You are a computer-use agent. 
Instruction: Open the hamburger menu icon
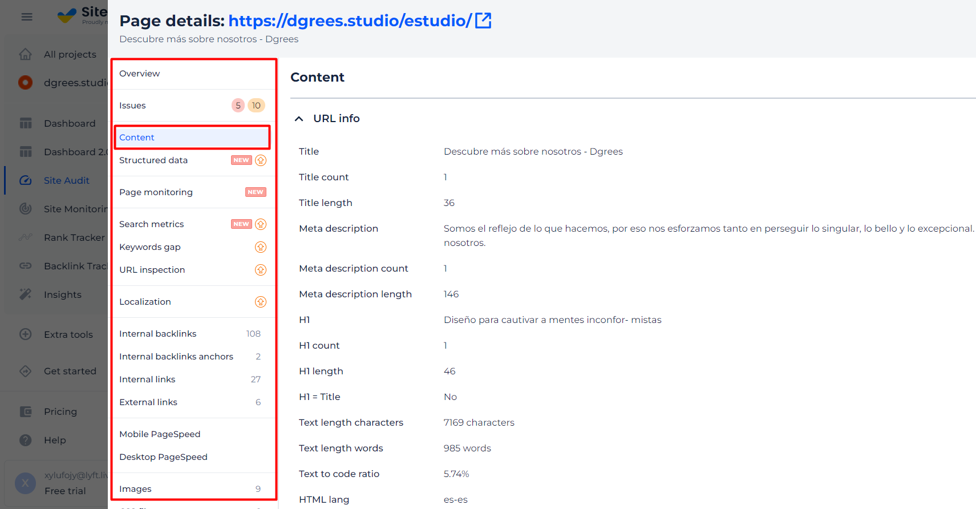(27, 17)
